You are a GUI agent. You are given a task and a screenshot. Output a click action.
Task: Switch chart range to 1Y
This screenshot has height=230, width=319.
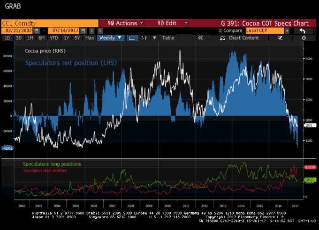click(x=66, y=38)
